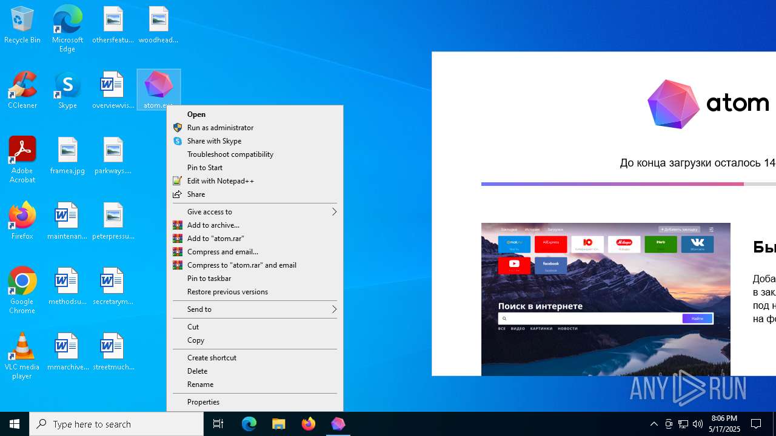
Task: Open File Explorer from the taskbar
Action: [x=279, y=424]
